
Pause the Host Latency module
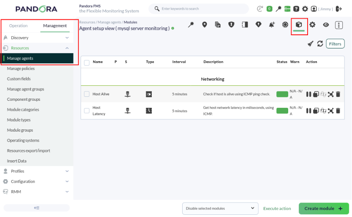coord(309,110)
